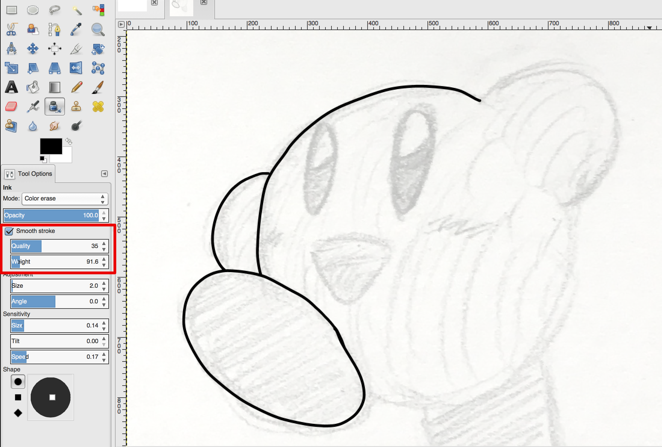
Task: Select the Scissors Select tool
Action: pos(11,29)
